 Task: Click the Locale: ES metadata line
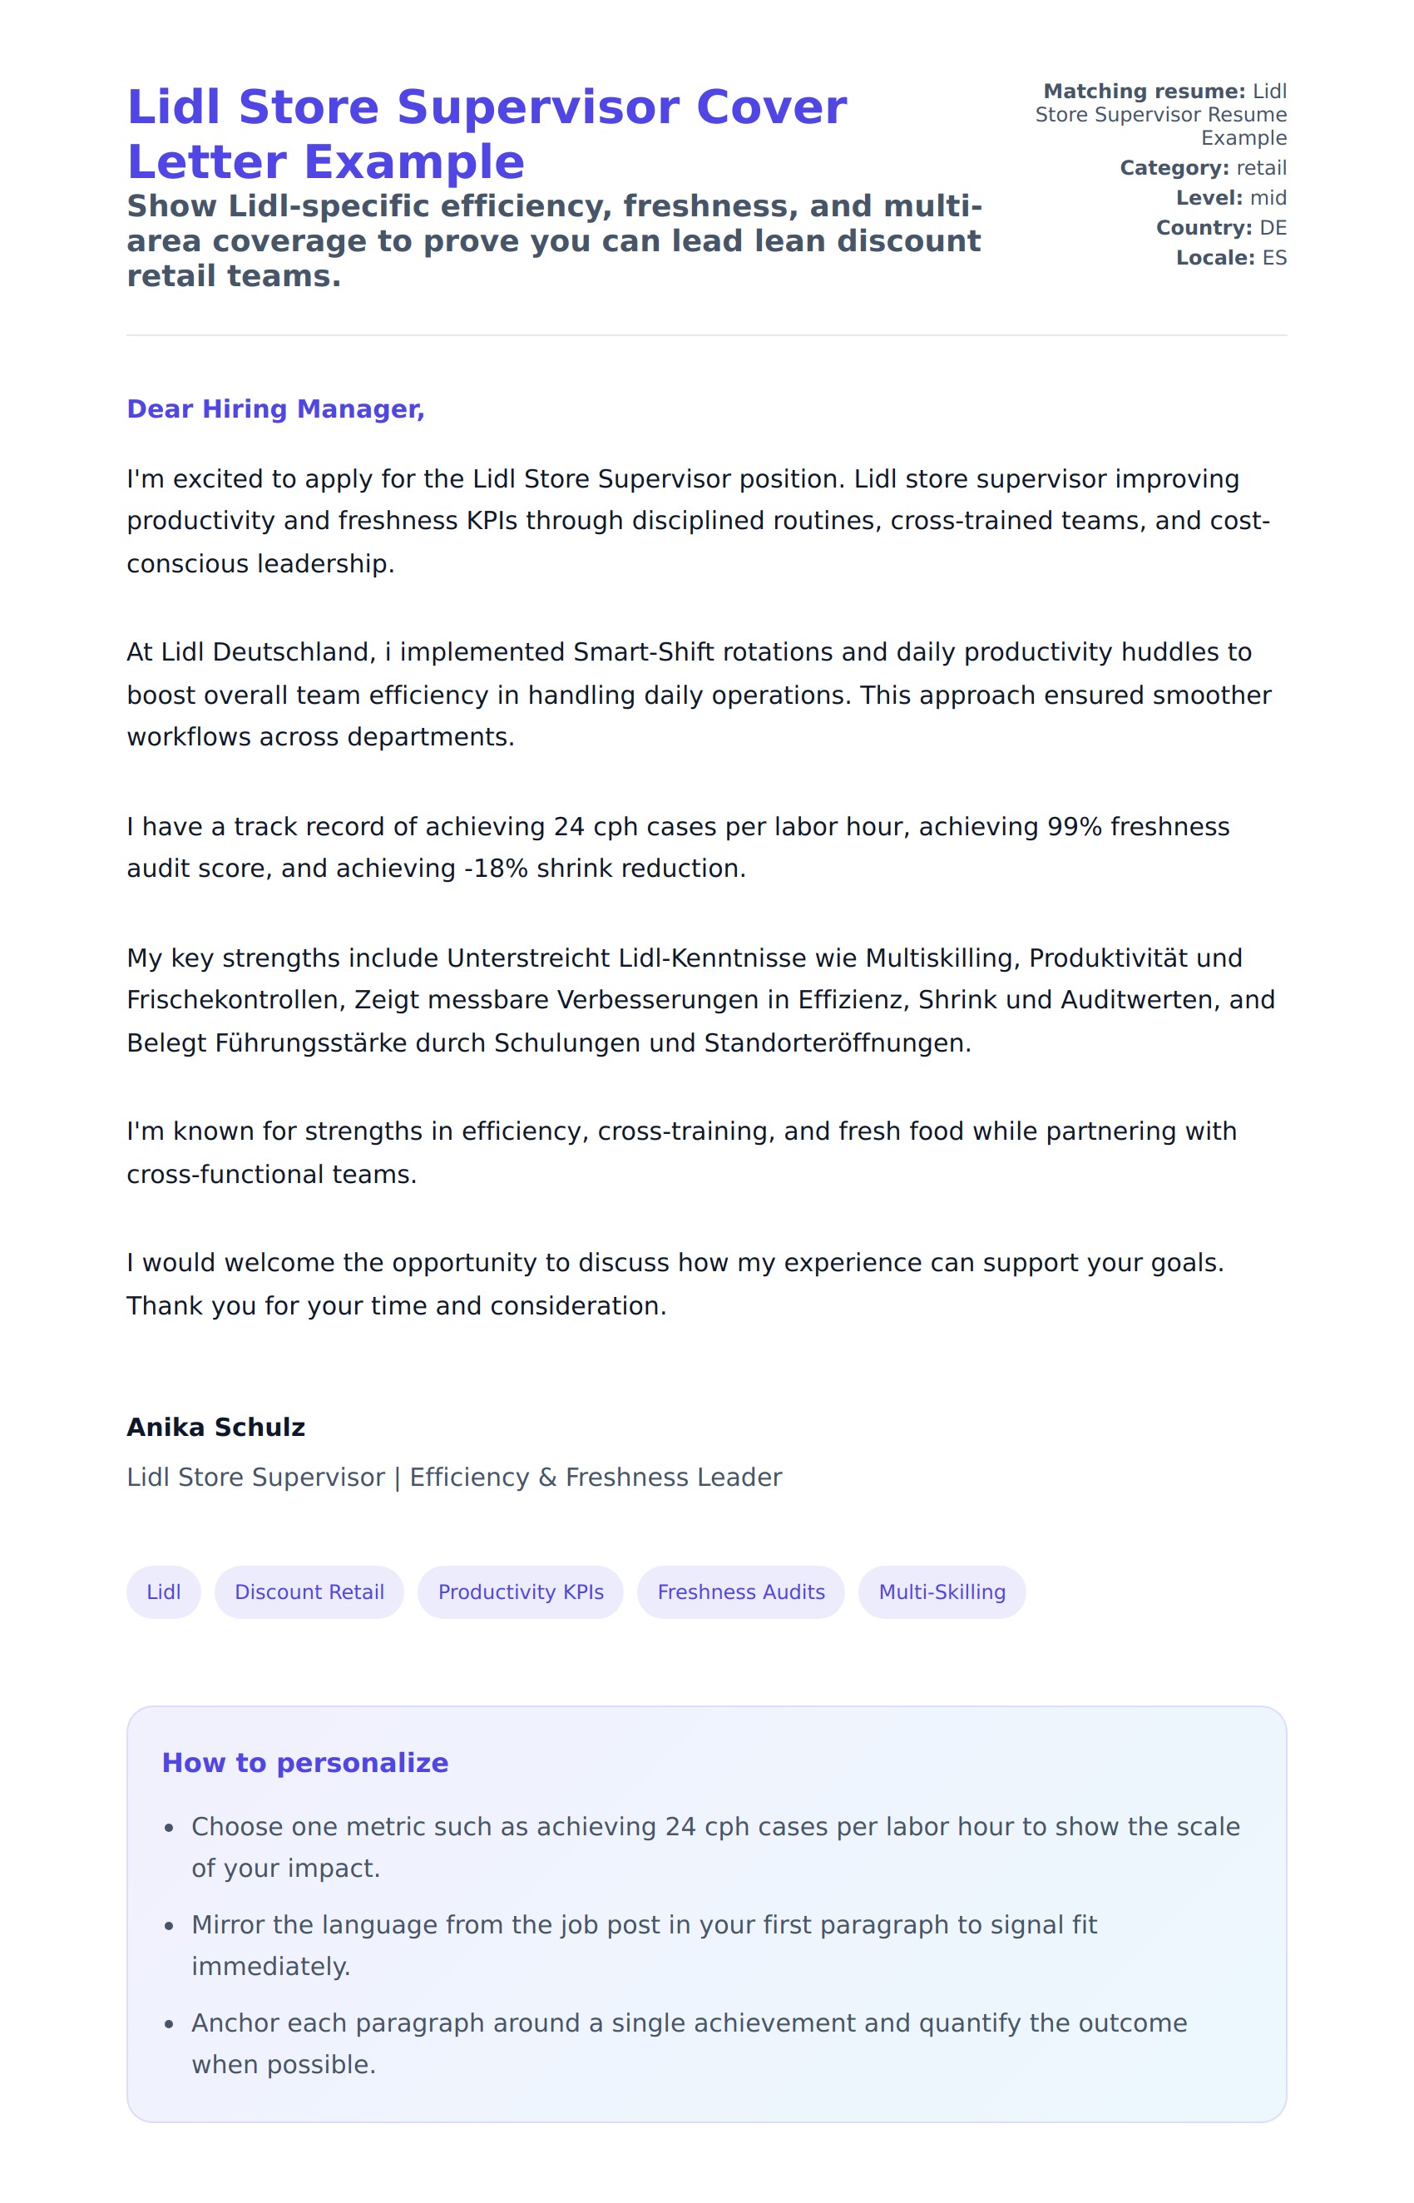[1231, 258]
